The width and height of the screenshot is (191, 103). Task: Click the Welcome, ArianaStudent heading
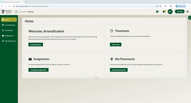pyautogui.click(x=46, y=31)
